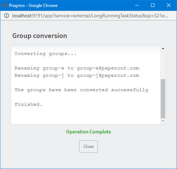Click the localhost:9191 URL in the address bar
The height and width of the screenshot is (169, 177).
tap(90, 16)
